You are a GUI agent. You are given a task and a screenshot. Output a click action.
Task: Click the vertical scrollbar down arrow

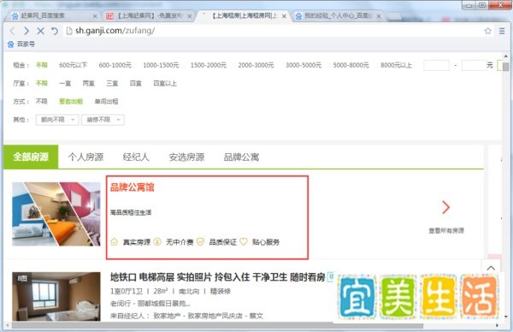(x=506, y=317)
